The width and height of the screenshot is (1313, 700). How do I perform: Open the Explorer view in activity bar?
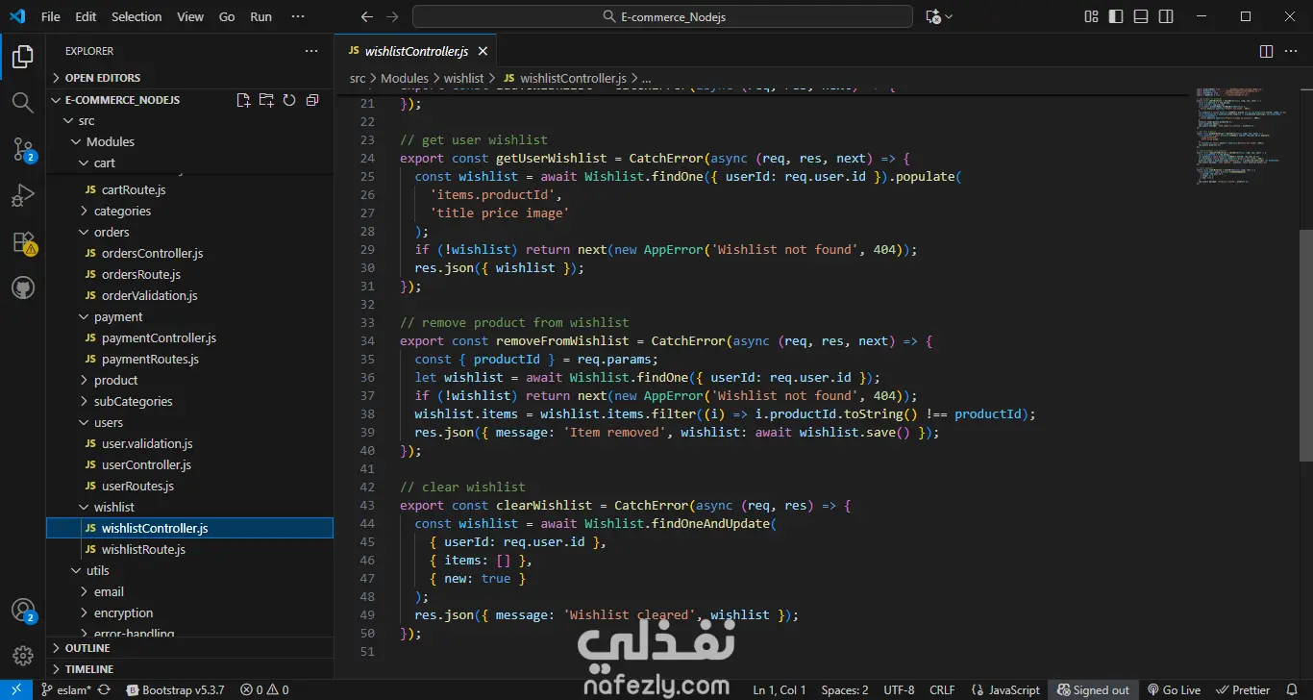22,58
